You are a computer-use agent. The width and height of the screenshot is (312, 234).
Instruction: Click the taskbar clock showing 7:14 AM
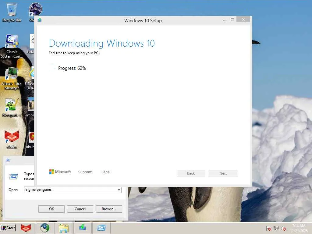(x=299, y=228)
